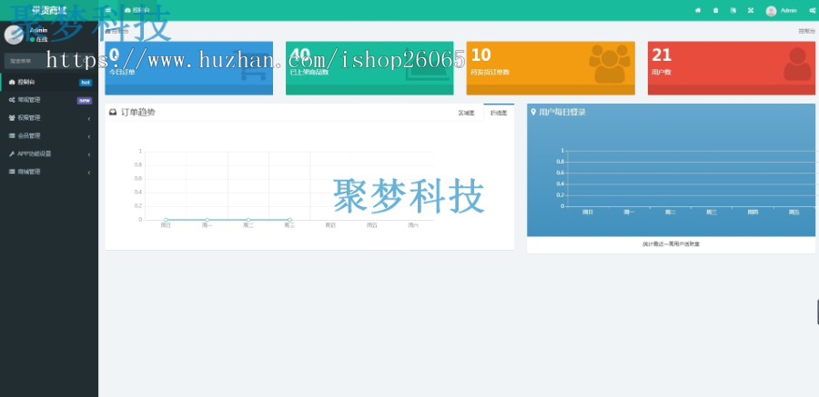The image size is (819, 397).
Task: Click the 权限管理 group icon in sidebar
Action: click(x=12, y=118)
